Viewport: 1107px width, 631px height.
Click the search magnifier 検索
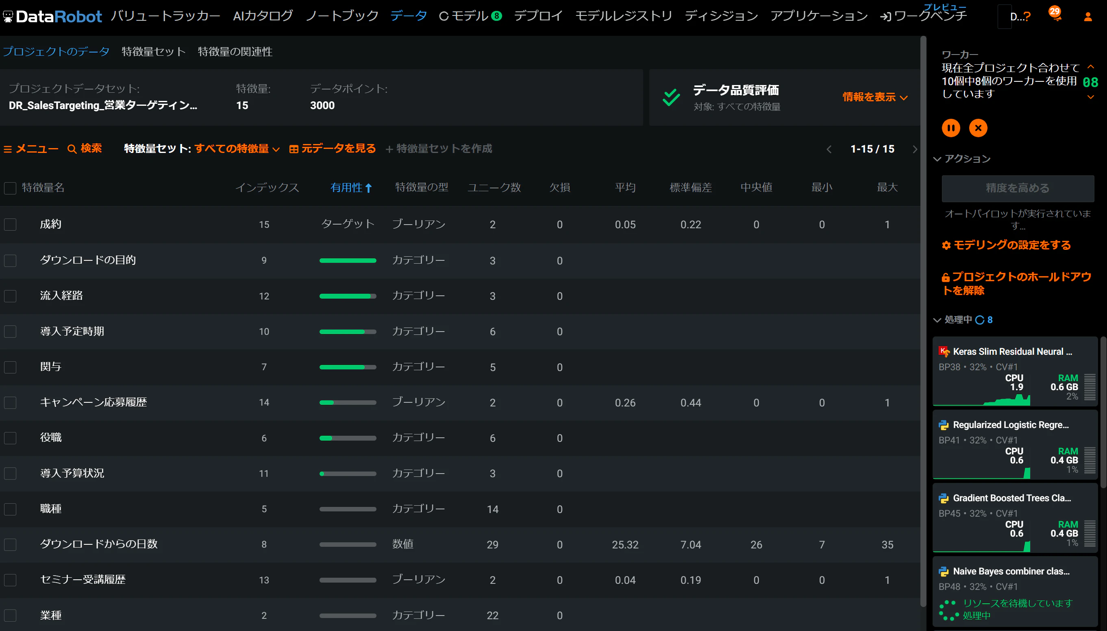[85, 148]
